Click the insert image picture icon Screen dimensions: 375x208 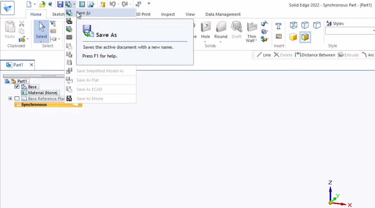(279, 36)
